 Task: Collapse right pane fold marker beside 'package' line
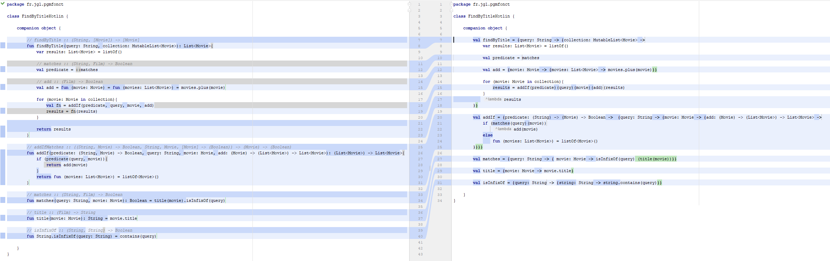coord(451,4)
